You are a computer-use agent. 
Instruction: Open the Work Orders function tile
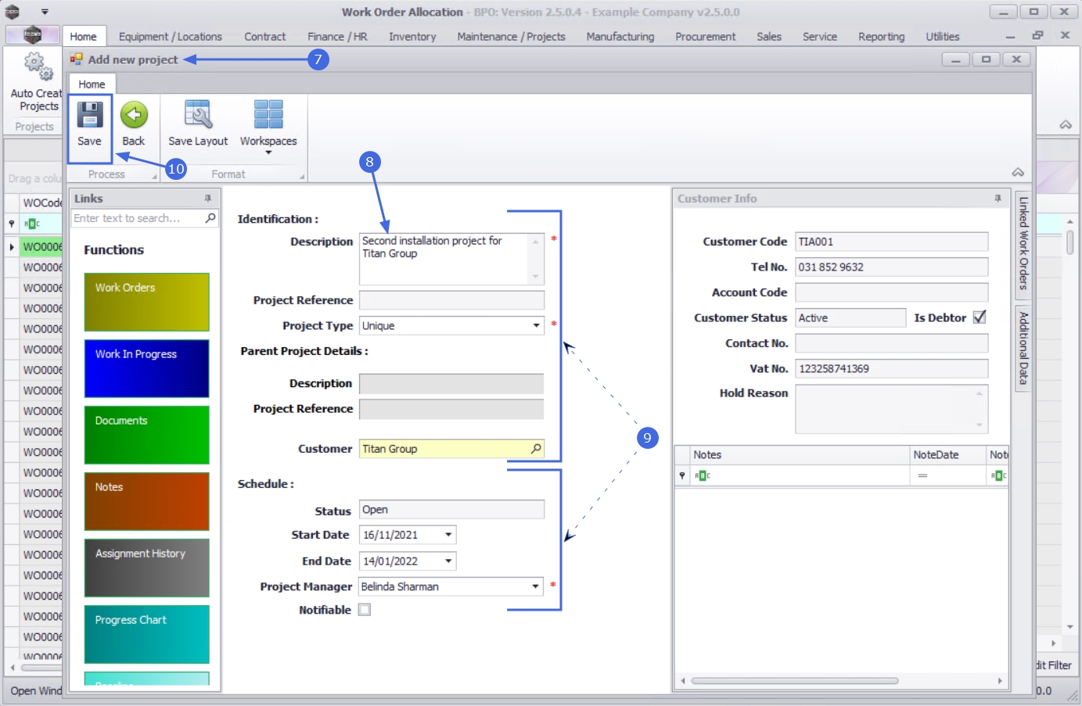tap(146, 302)
